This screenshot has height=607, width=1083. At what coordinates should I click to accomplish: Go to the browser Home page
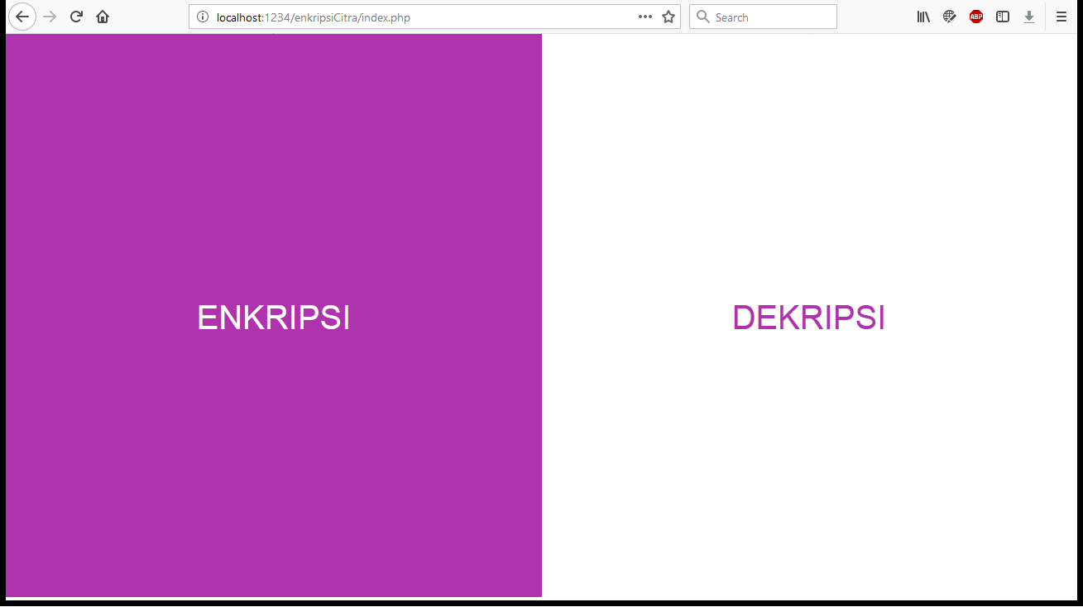pyautogui.click(x=103, y=17)
